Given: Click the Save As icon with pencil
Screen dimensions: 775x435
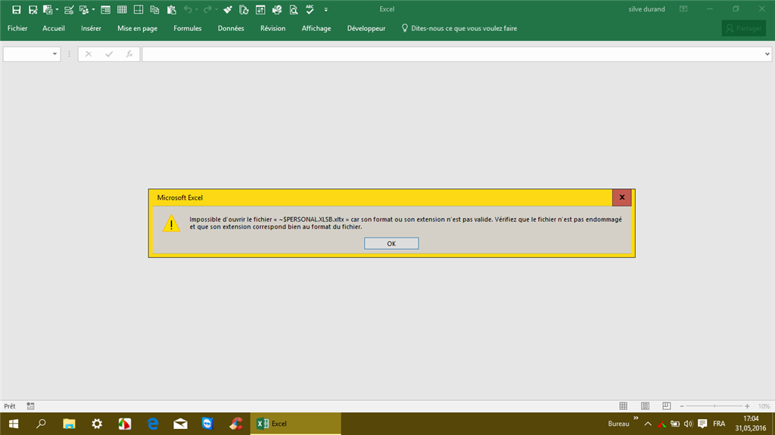Looking at the screenshot, I should pyautogui.click(x=33, y=9).
